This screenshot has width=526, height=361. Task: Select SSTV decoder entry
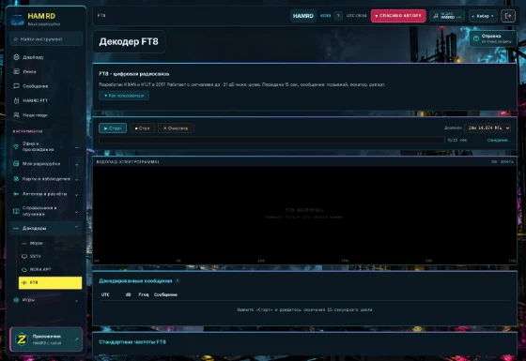click(x=51, y=257)
